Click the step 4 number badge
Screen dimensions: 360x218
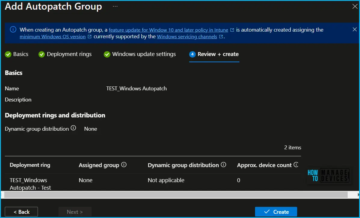[192, 54]
